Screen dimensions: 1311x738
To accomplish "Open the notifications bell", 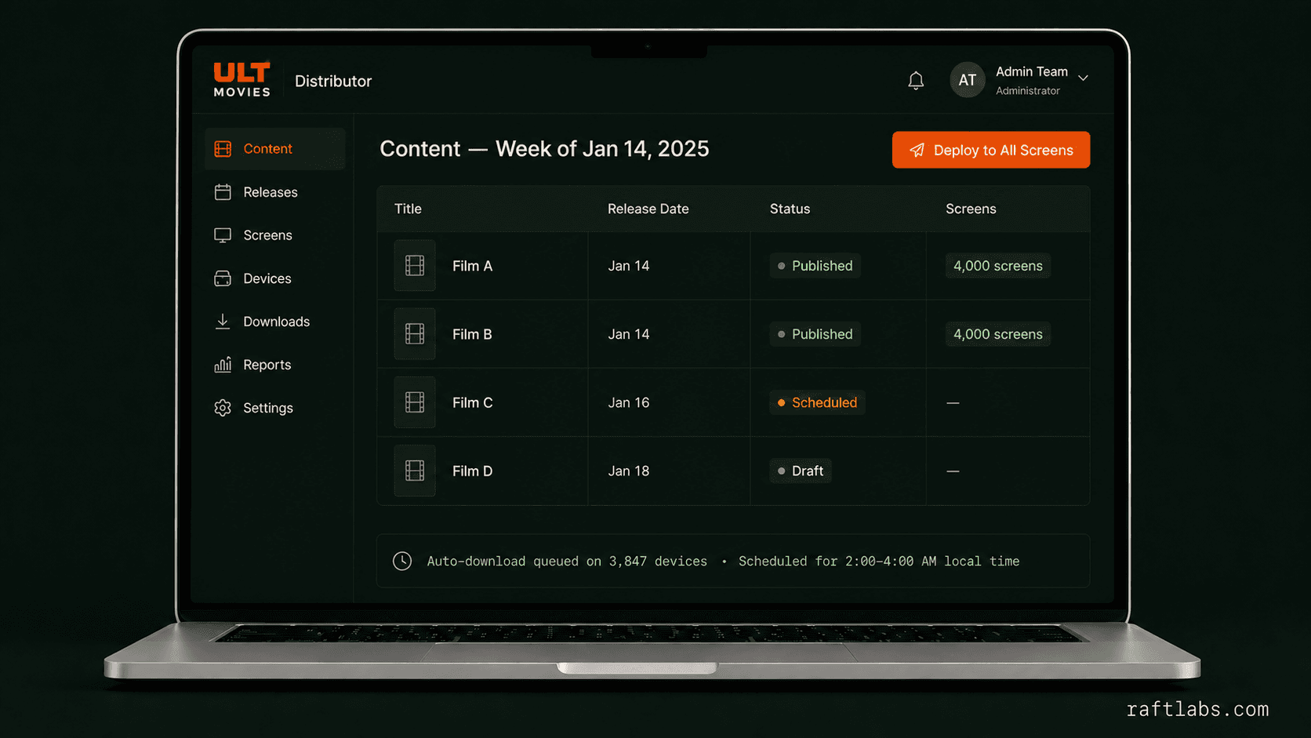I will point(916,81).
